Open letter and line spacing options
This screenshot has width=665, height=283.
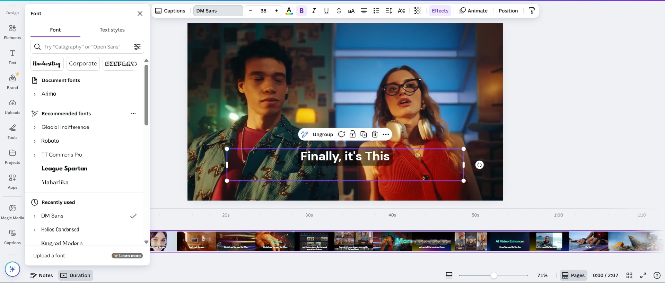[389, 11]
